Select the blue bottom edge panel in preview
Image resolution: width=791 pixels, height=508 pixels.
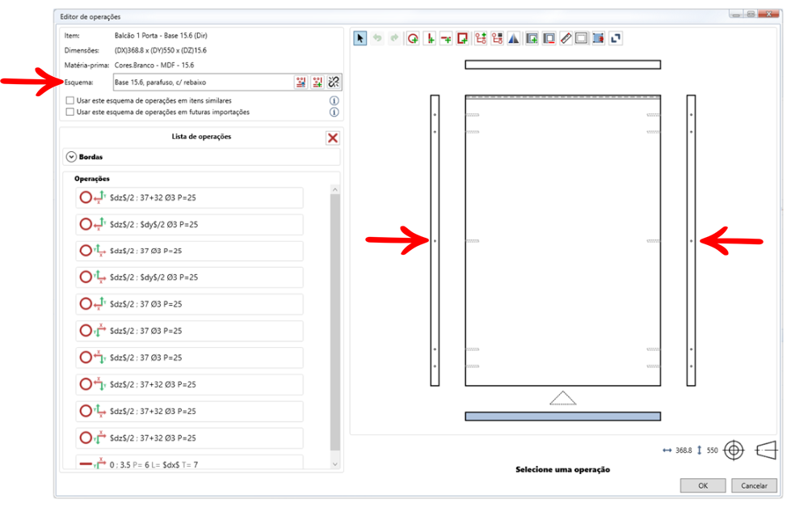click(562, 416)
